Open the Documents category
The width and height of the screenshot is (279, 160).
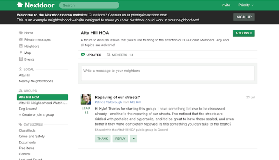click(x=27, y=142)
